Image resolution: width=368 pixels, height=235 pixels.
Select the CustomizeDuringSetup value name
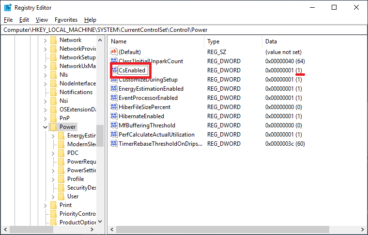148,80
